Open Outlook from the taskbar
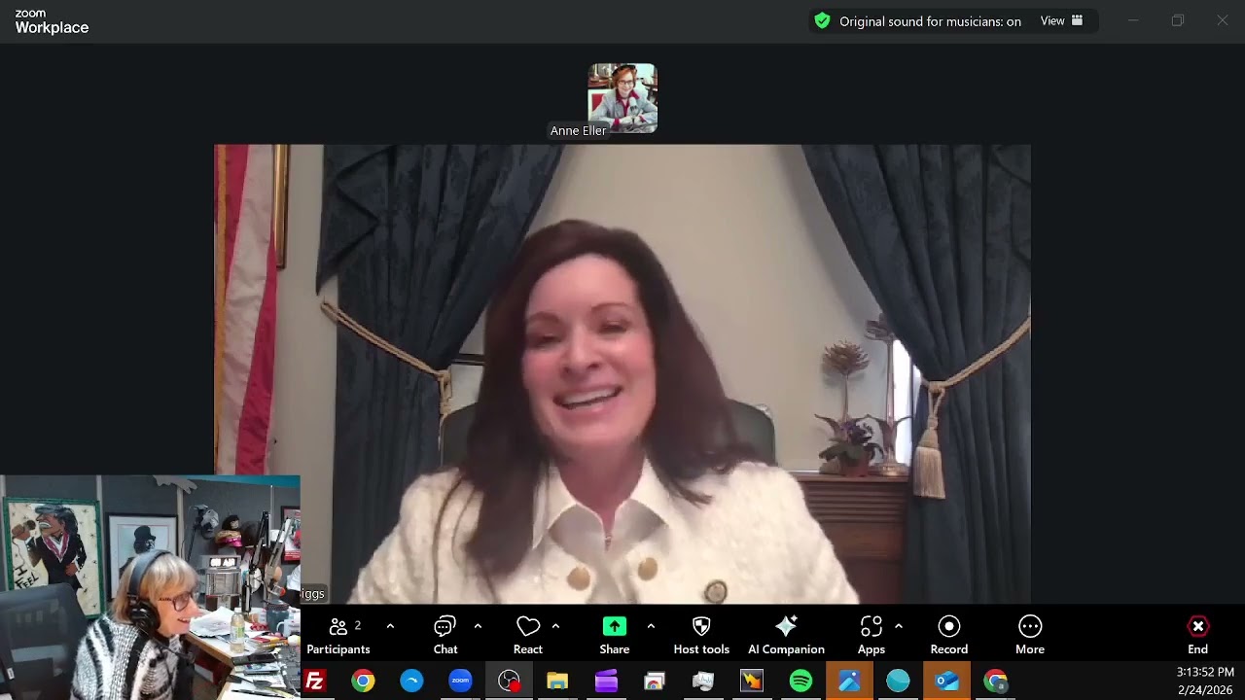This screenshot has height=700, width=1245. [x=946, y=681]
